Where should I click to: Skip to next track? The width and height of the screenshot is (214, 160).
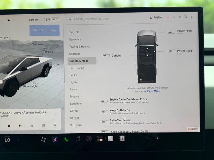pos(20,126)
